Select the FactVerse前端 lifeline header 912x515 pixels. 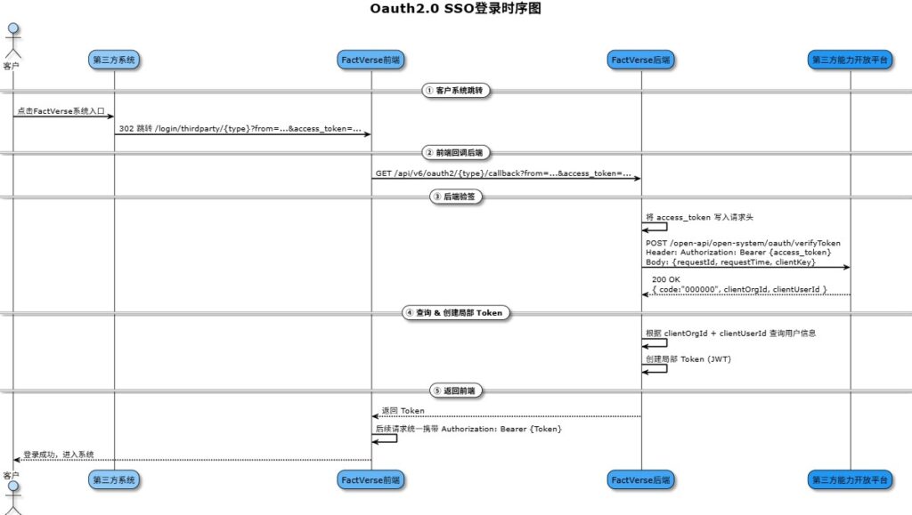(370, 60)
